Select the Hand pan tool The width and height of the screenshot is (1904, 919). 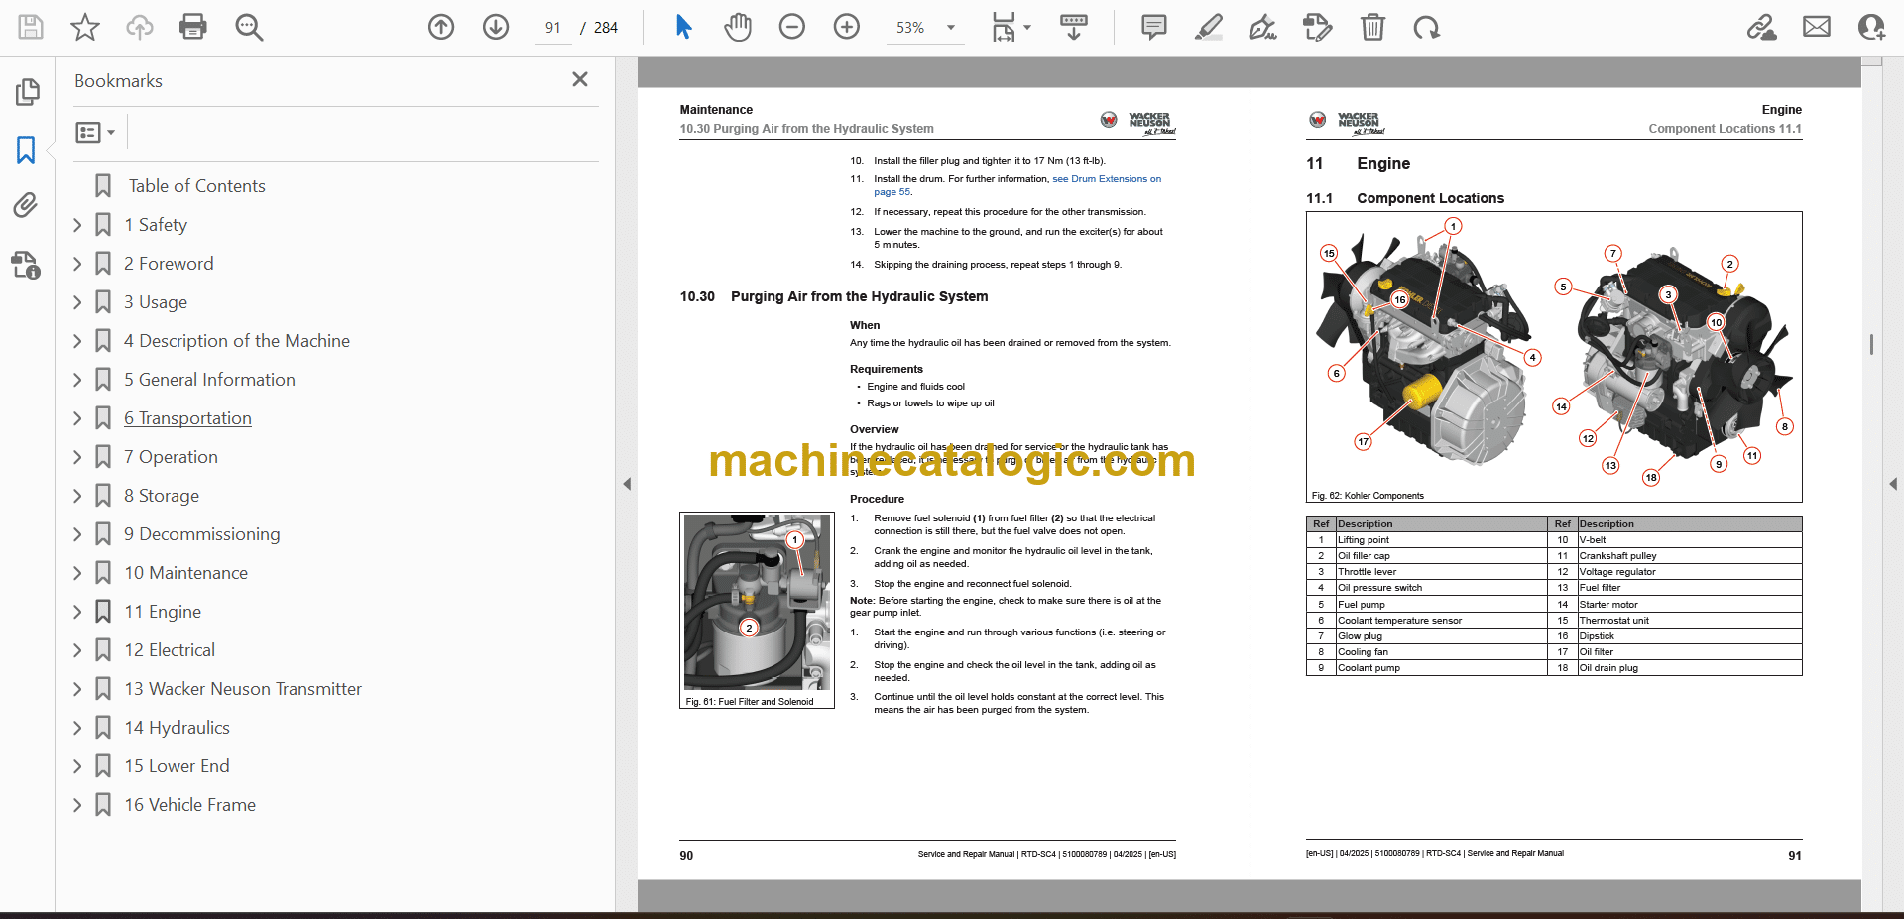click(x=737, y=27)
